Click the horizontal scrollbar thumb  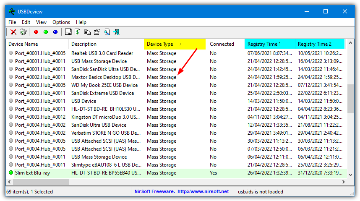pyautogui.click(x=41, y=182)
